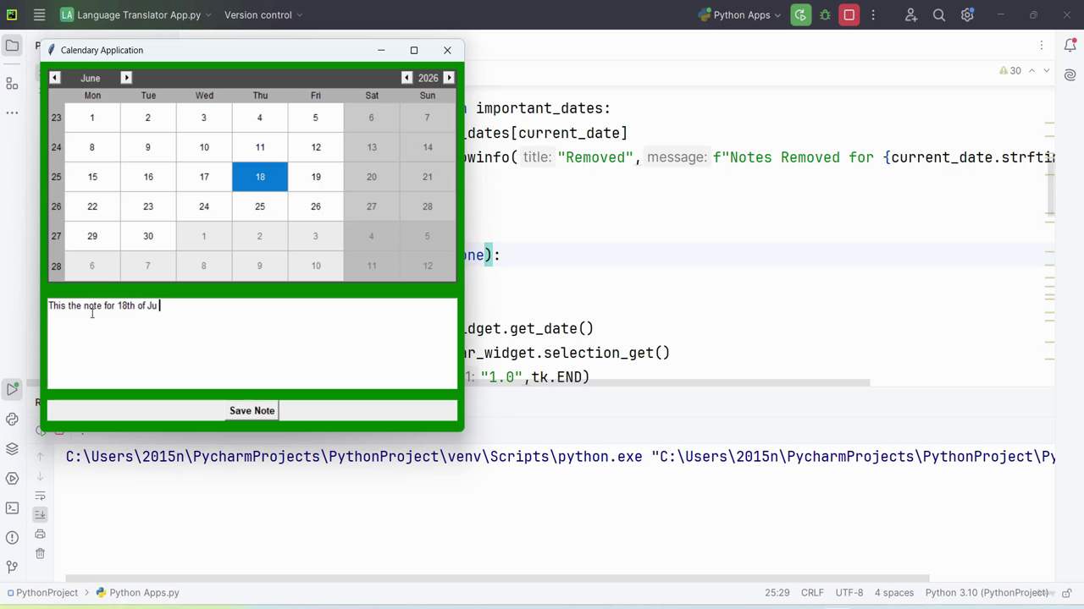
Task: Select June 11 in the calendar
Action: point(260,147)
